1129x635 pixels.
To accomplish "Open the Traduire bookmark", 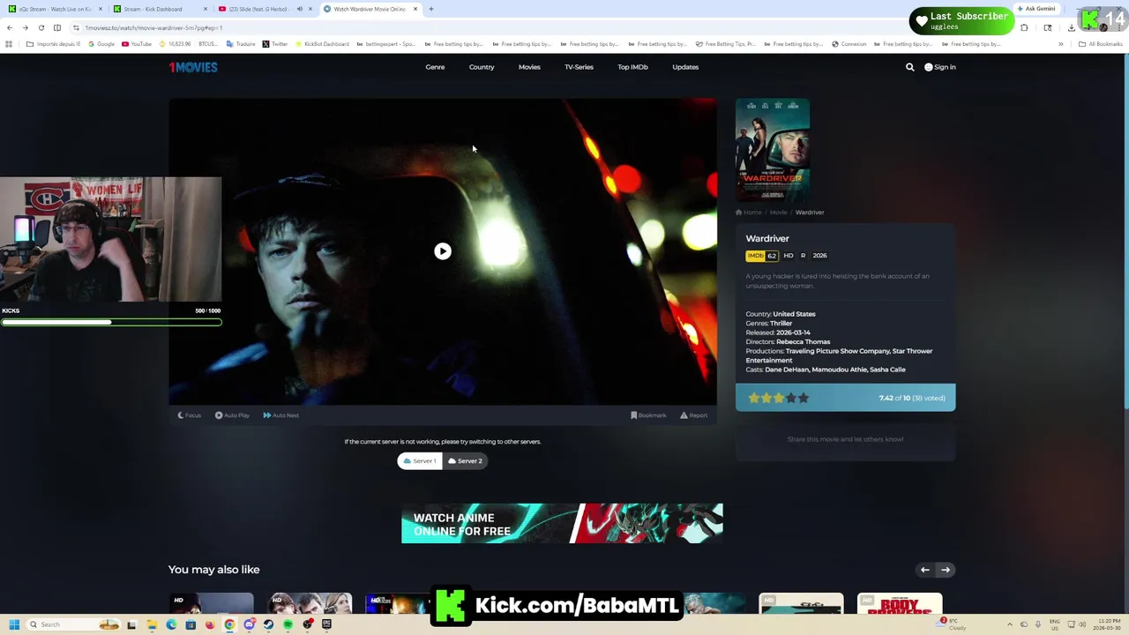I will 240,44.
